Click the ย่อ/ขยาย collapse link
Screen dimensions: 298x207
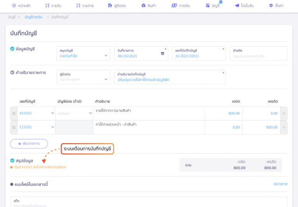(280, 185)
